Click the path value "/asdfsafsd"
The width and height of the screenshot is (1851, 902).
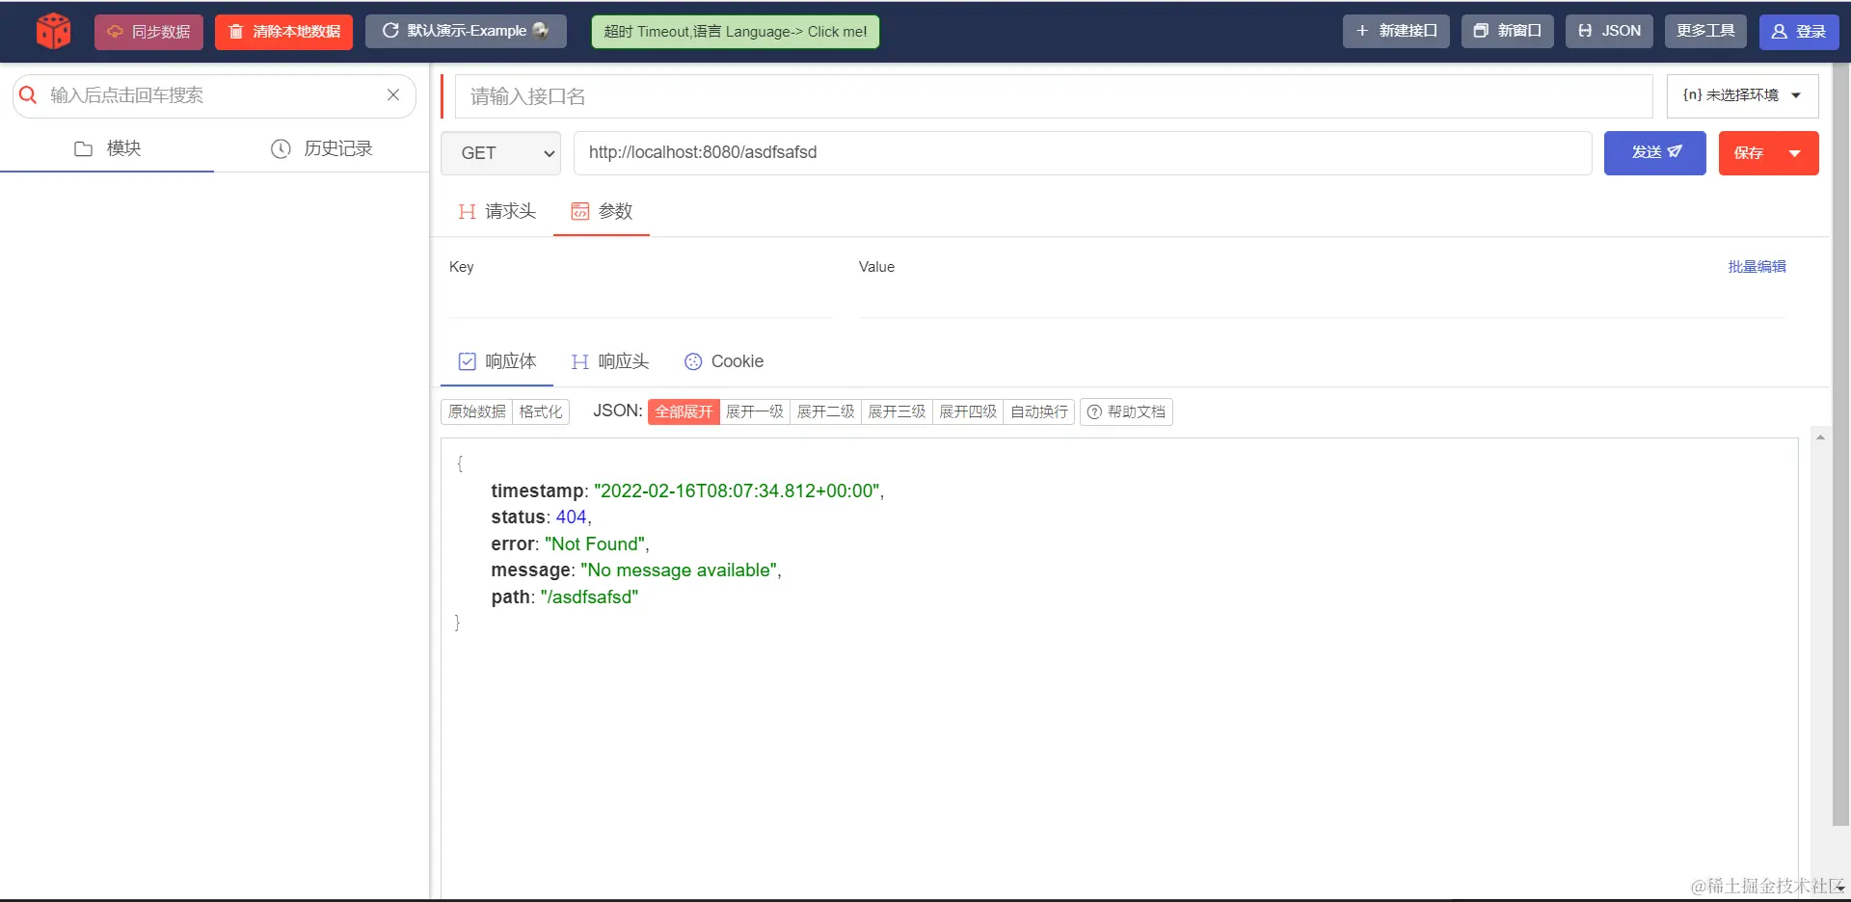(589, 597)
